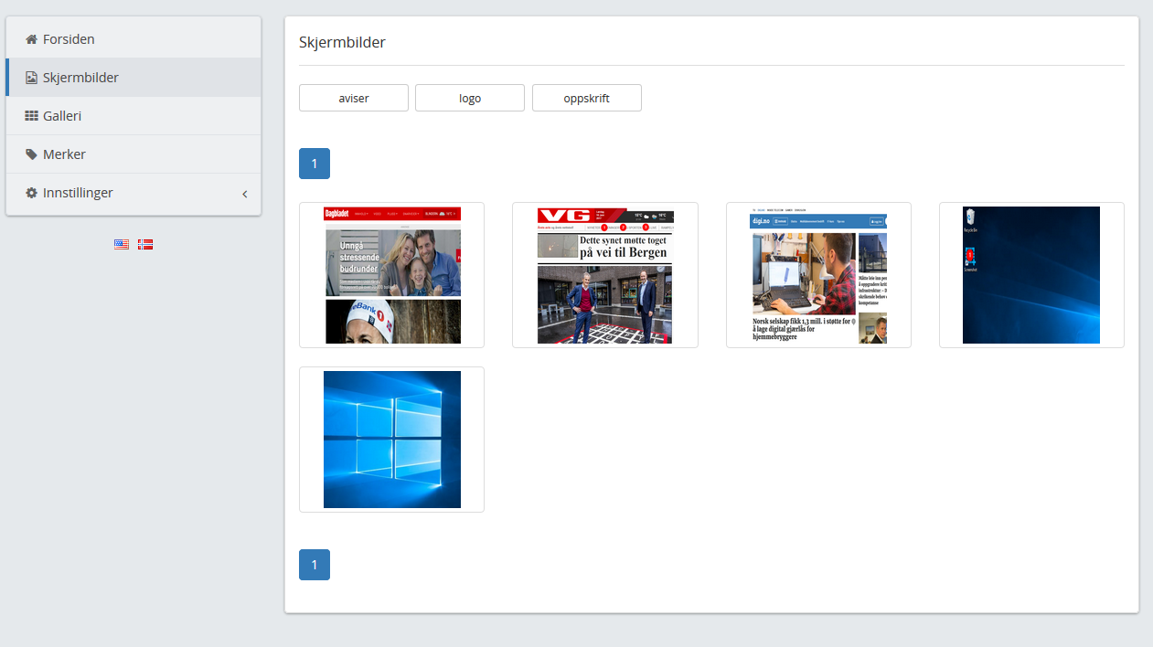
Task: Switch language with the US flag icon
Action: click(x=122, y=244)
